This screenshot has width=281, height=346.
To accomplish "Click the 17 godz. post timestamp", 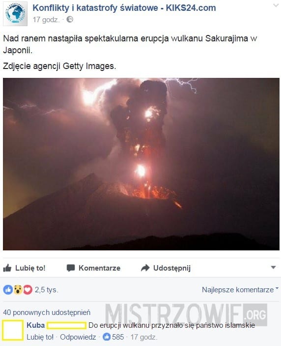I will tap(46, 20).
